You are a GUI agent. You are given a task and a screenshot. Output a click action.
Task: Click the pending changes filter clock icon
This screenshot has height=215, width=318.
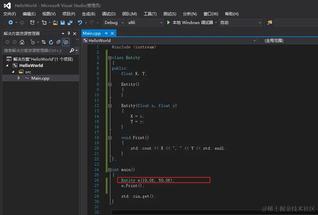pos(32,42)
